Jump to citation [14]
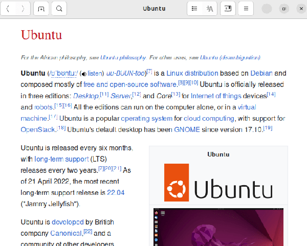The image size is (307, 246). (x=271, y=95)
